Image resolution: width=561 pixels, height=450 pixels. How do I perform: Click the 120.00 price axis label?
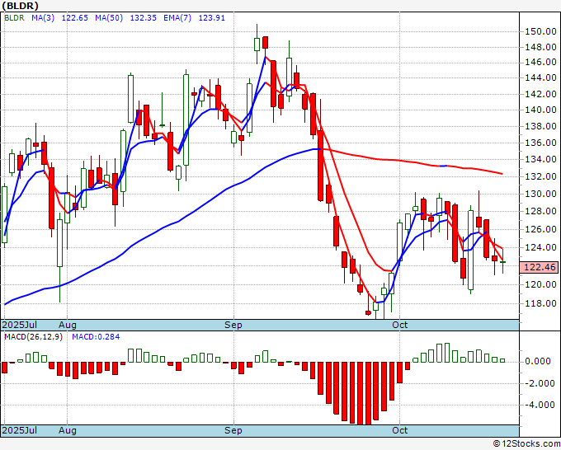(540, 284)
